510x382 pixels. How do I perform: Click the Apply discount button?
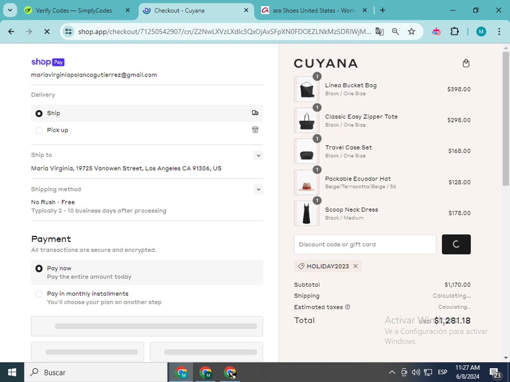click(456, 244)
